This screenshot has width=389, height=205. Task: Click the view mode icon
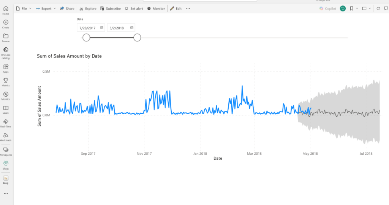pyautogui.click(x=364, y=8)
